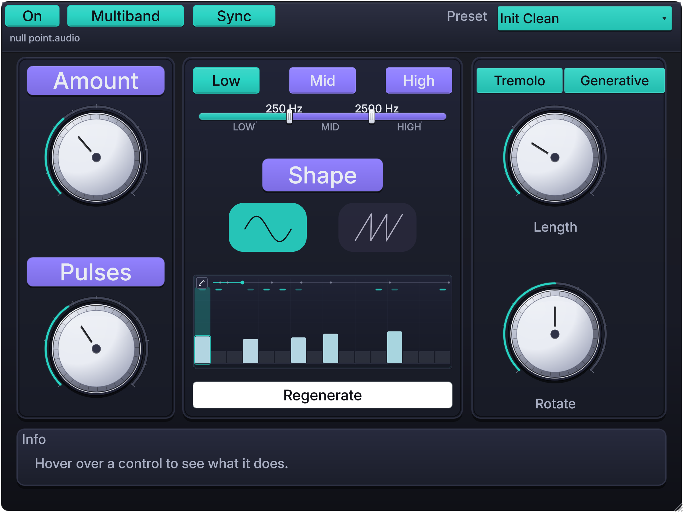The width and height of the screenshot is (683, 512).
Task: Click the Preset dropdown arrow
Action: click(x=664, y=19)
